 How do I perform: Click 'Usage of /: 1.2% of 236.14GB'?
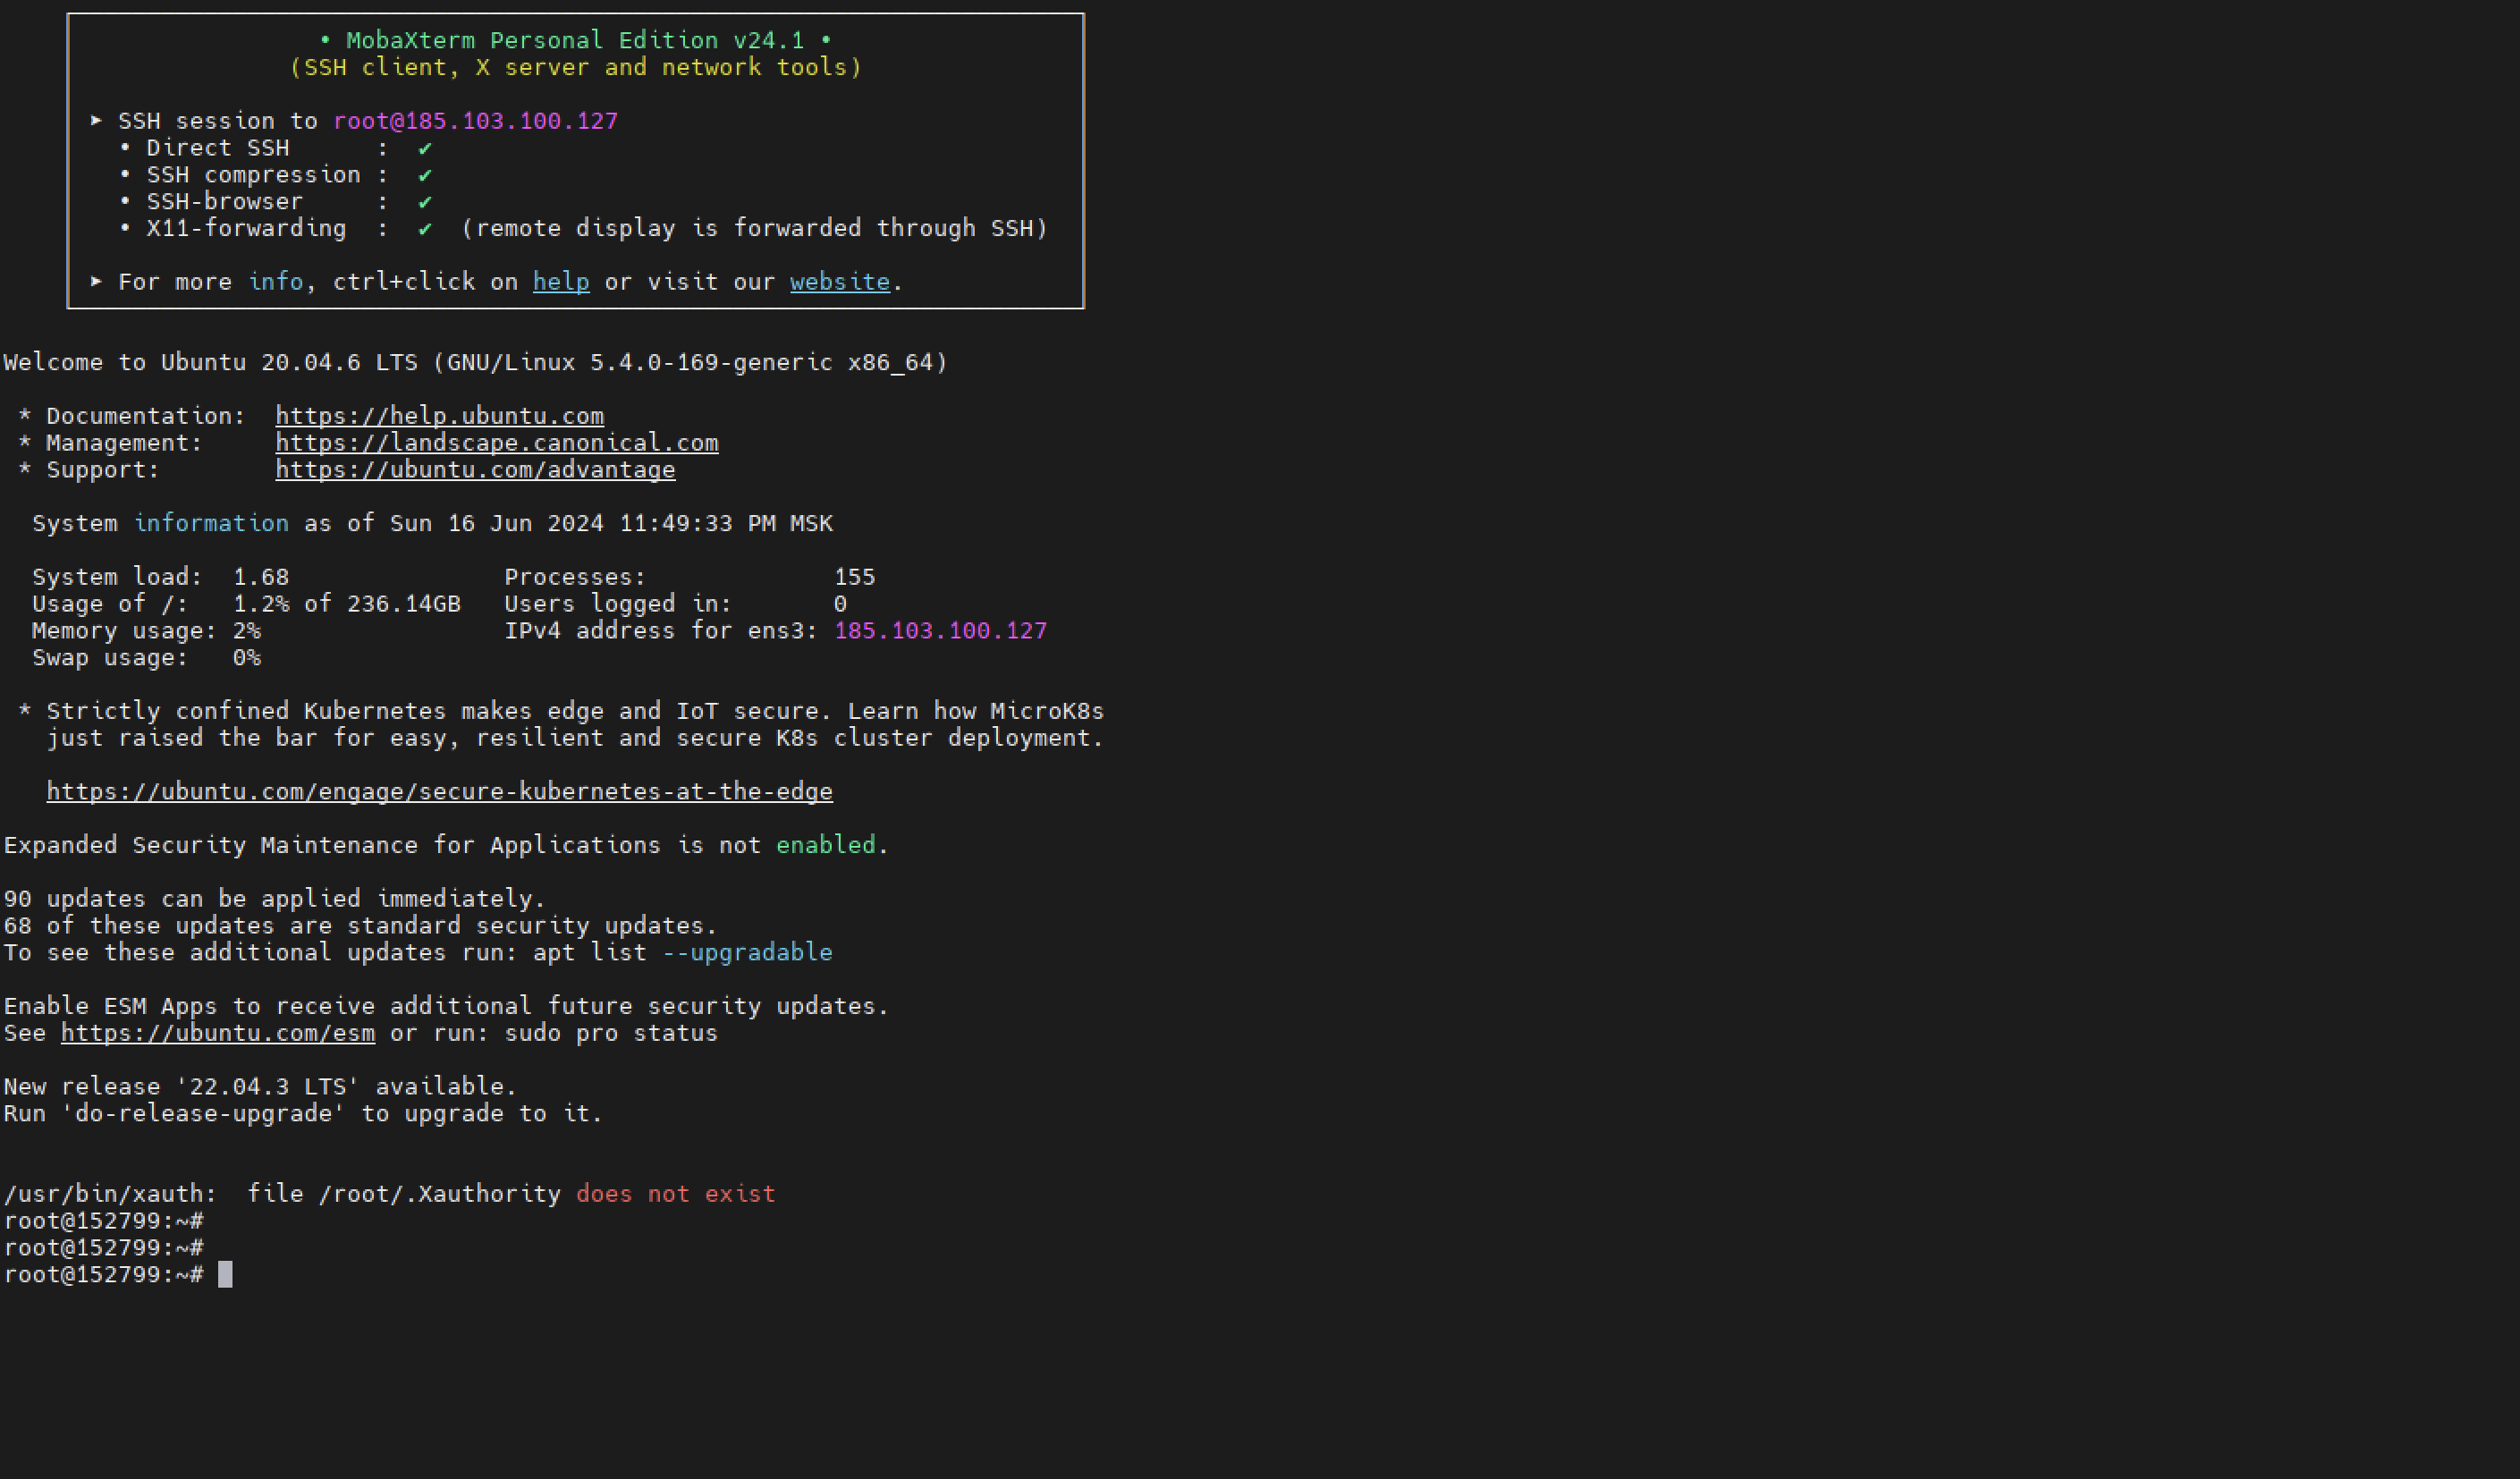tap(247, 604)
